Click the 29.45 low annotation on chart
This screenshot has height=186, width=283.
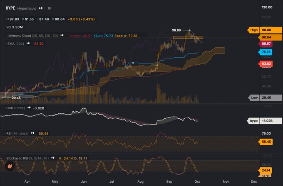click(x=16, y=98)
